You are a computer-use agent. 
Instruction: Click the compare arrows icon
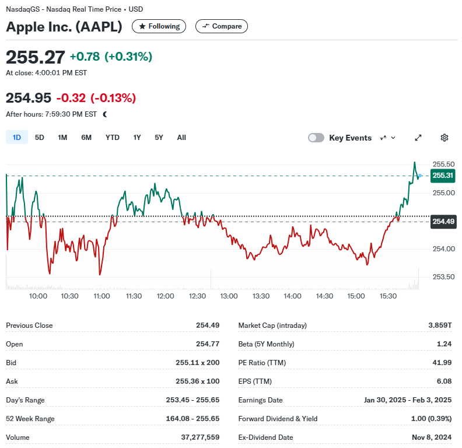tap(206, 26)
